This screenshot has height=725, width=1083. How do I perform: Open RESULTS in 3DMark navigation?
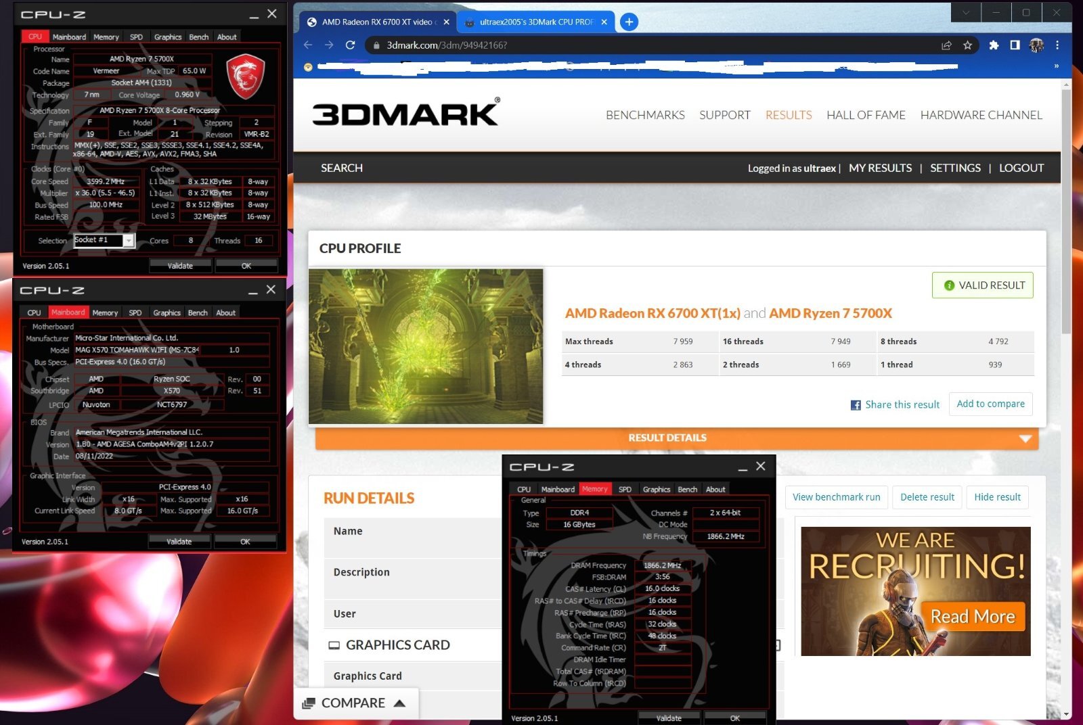[789, 115]
